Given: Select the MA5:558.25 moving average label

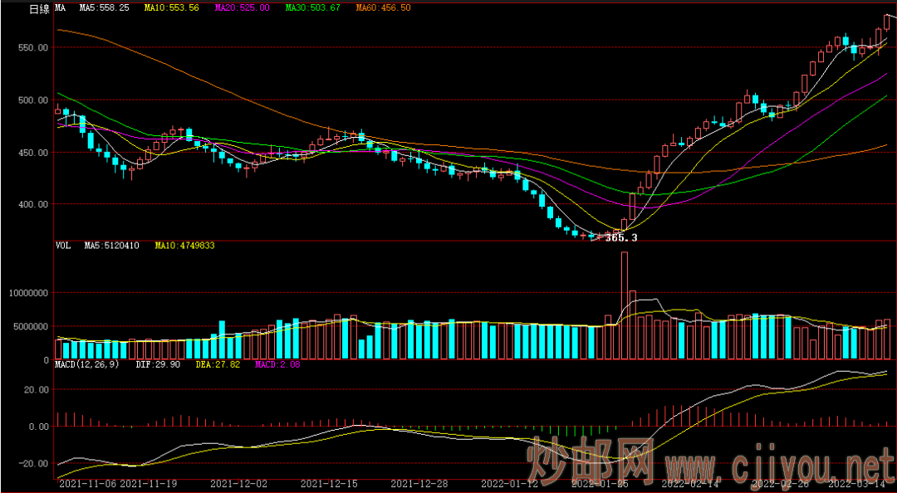Looking at the screenshot, I should [104, 7].
